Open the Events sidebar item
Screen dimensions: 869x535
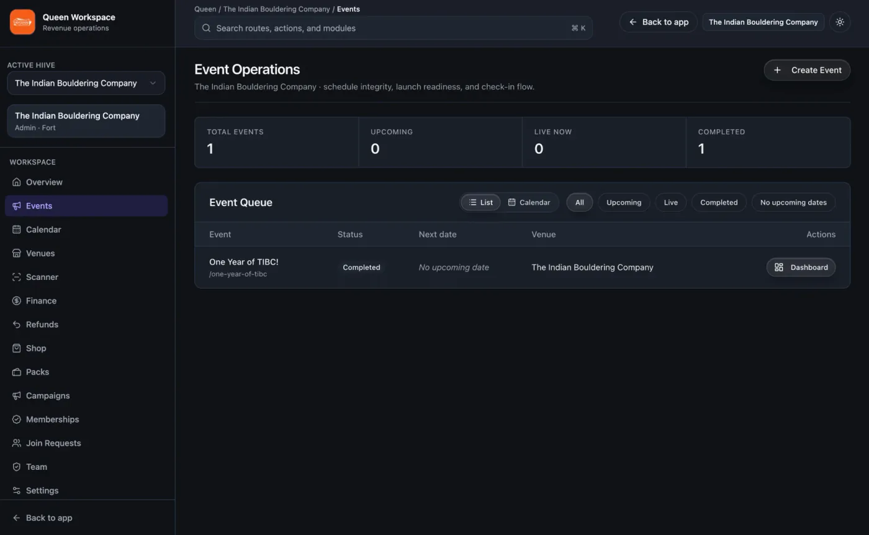pyautogui.click(x=86, y=206)
